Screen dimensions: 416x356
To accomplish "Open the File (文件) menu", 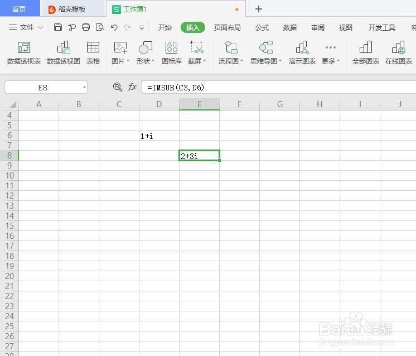I will click(x=22, y=27).
